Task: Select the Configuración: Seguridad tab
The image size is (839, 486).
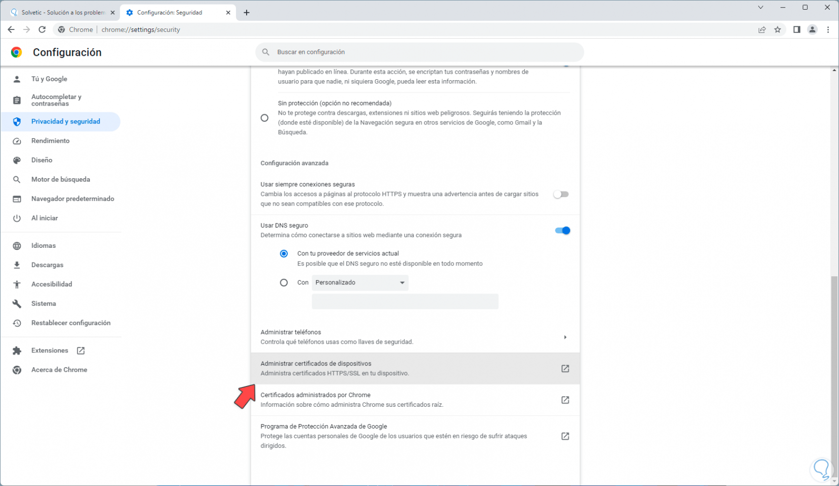Action: (178, 13)
